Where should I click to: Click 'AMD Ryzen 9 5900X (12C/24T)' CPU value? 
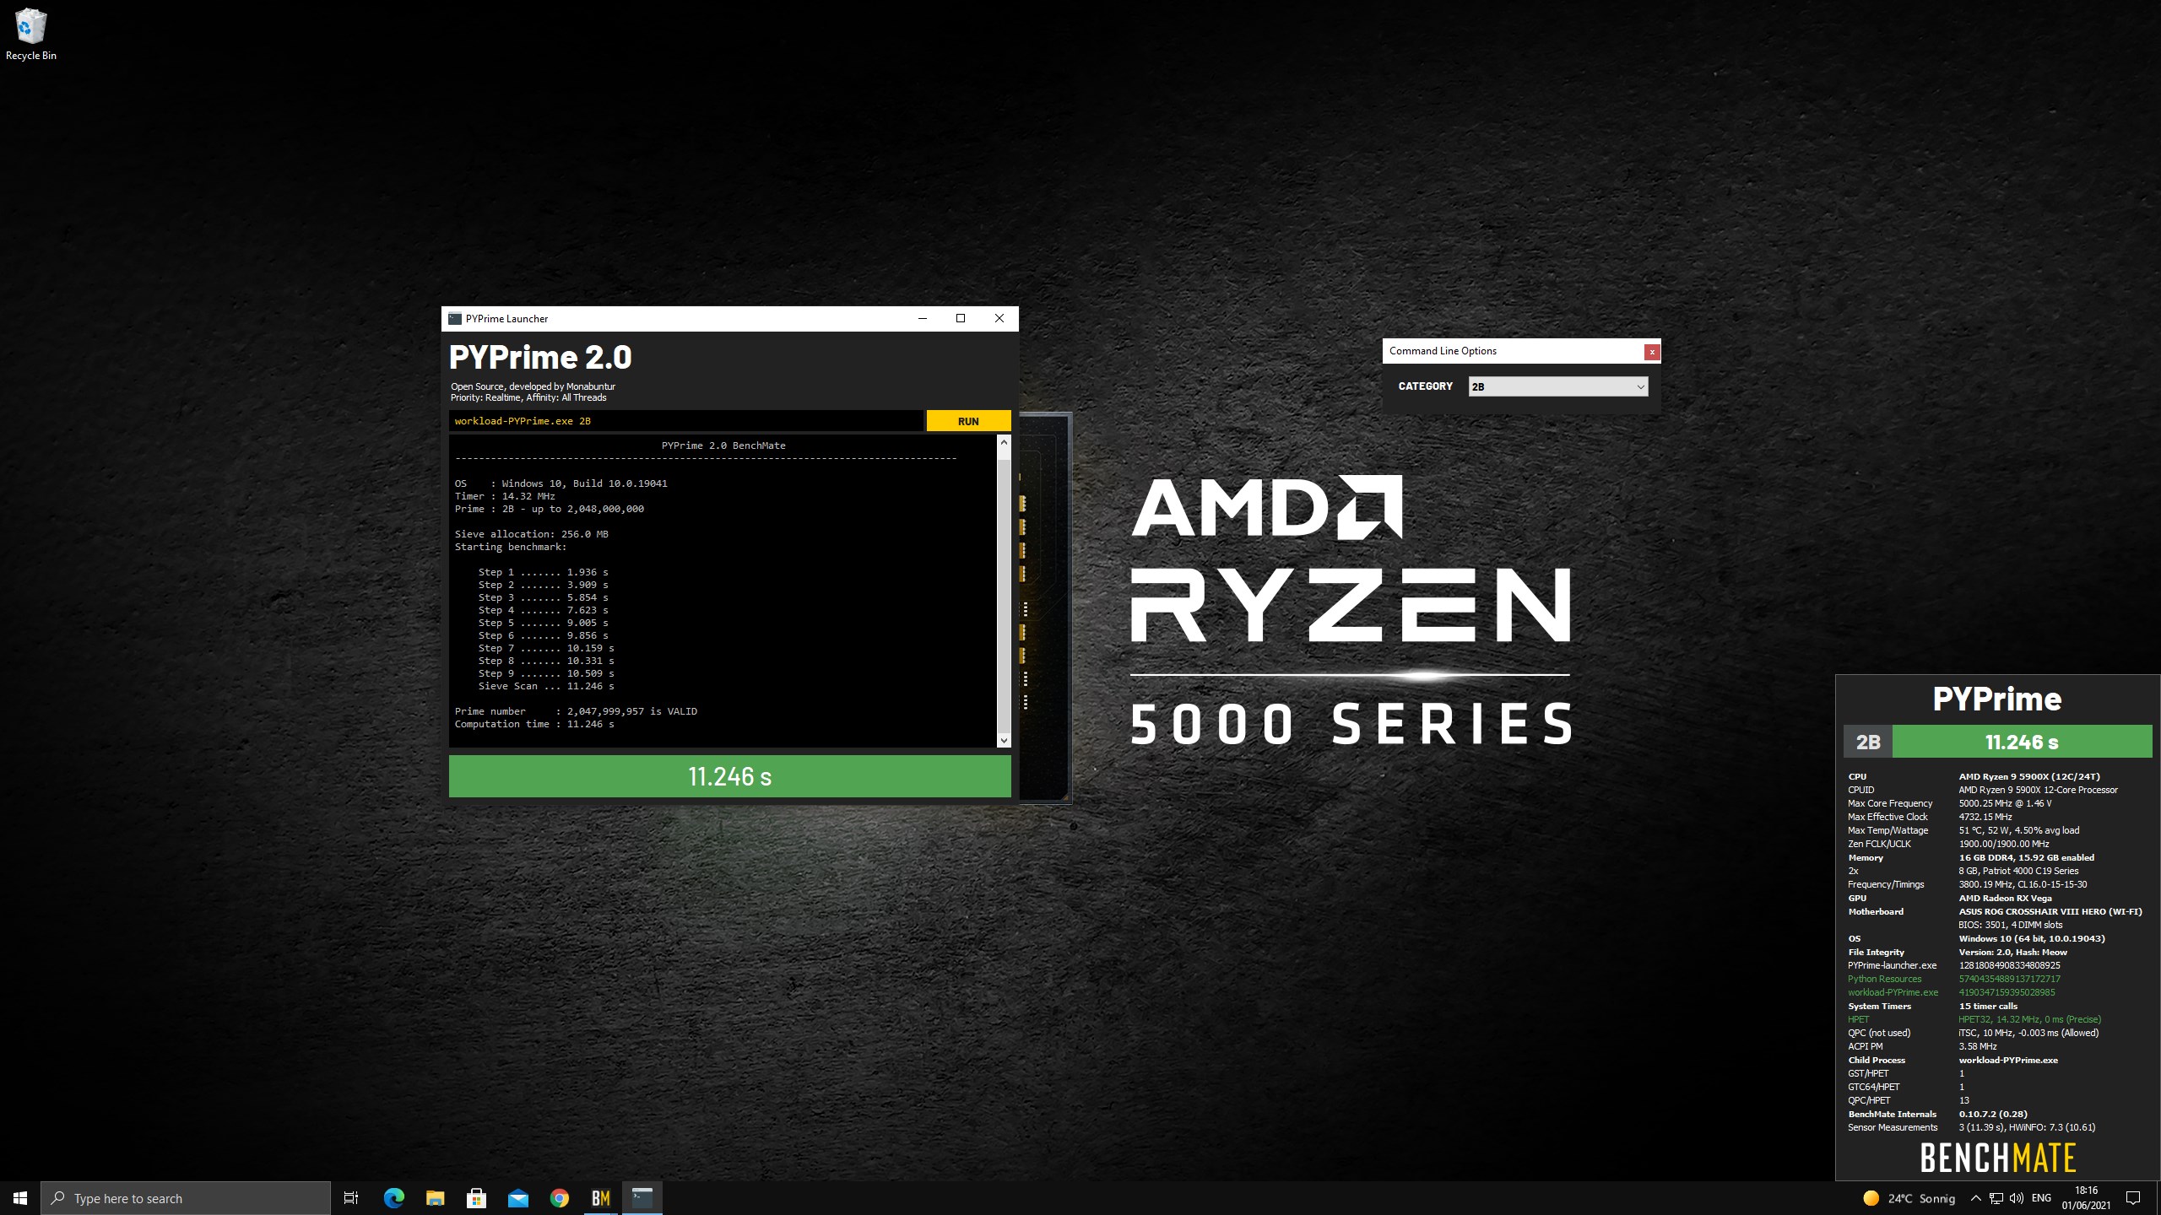pos(2029,776)
